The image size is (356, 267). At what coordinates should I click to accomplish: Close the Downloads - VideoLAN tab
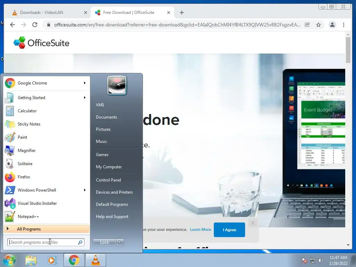tap(86, 13)
